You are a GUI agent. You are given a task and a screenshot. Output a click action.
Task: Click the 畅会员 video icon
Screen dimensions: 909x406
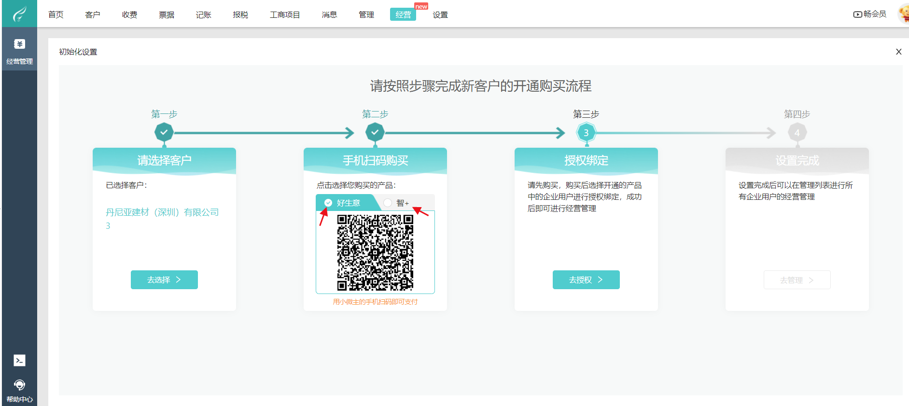[857, 14]
